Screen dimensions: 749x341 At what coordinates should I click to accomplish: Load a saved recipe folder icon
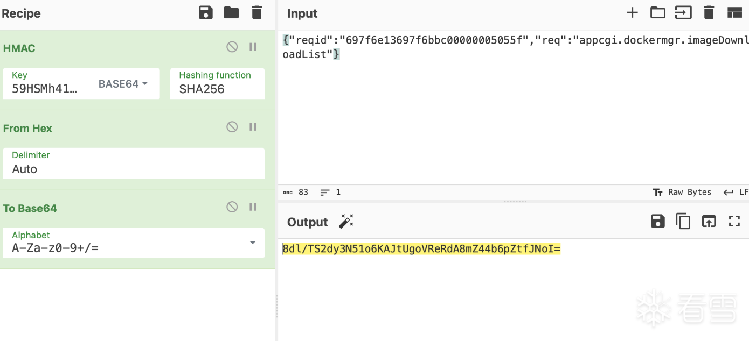pyautogui.click(x=231, y=13)
